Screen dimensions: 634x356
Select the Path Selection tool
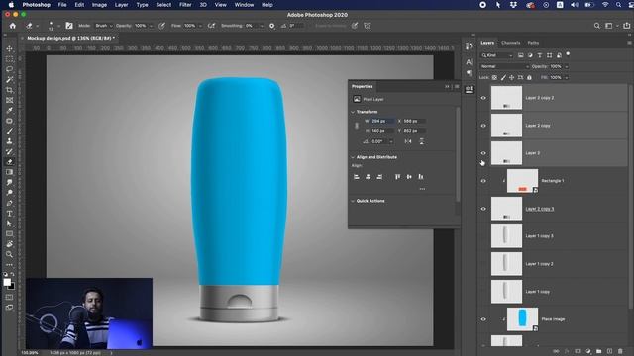(9, 223)
